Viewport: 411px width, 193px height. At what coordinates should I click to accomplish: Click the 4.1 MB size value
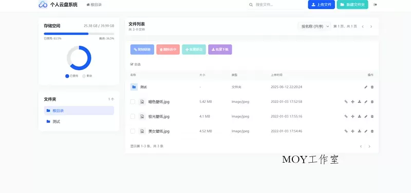(204, 116)
